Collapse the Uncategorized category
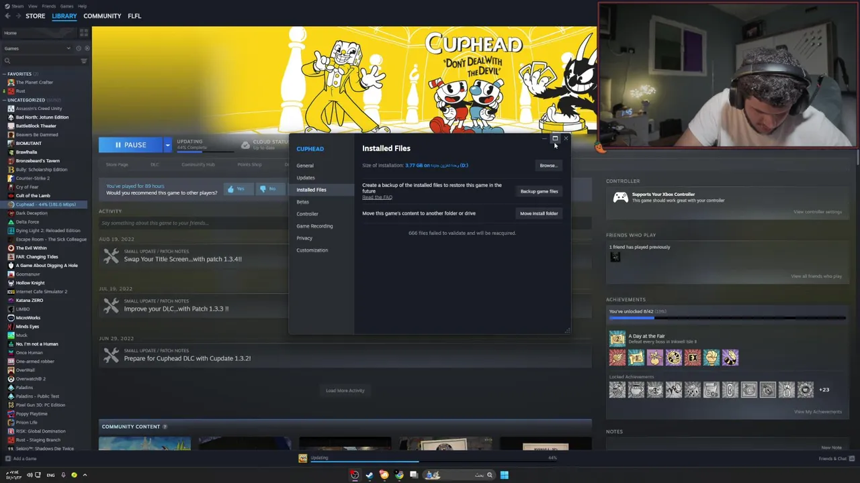The image size is (860, 483). click(4, 100)
